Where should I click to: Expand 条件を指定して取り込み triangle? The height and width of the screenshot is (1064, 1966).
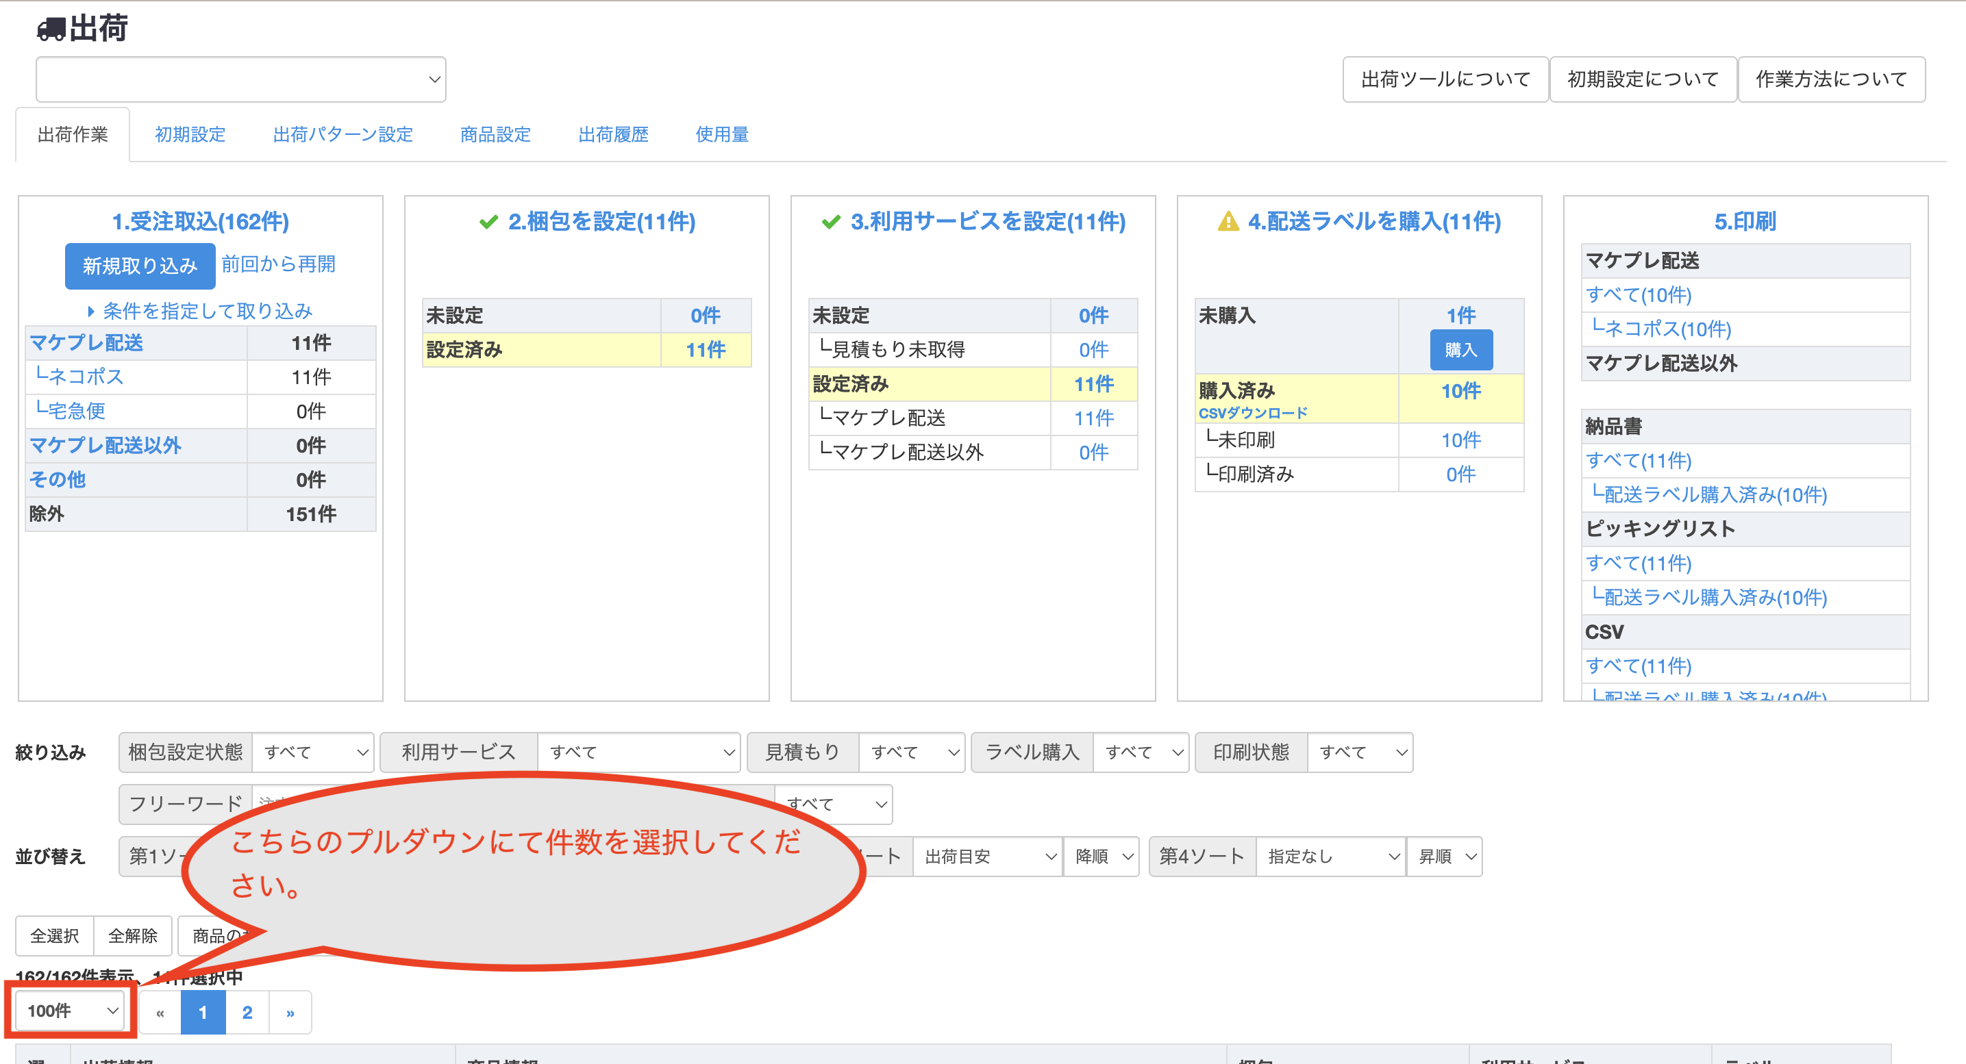pos(91,312)
